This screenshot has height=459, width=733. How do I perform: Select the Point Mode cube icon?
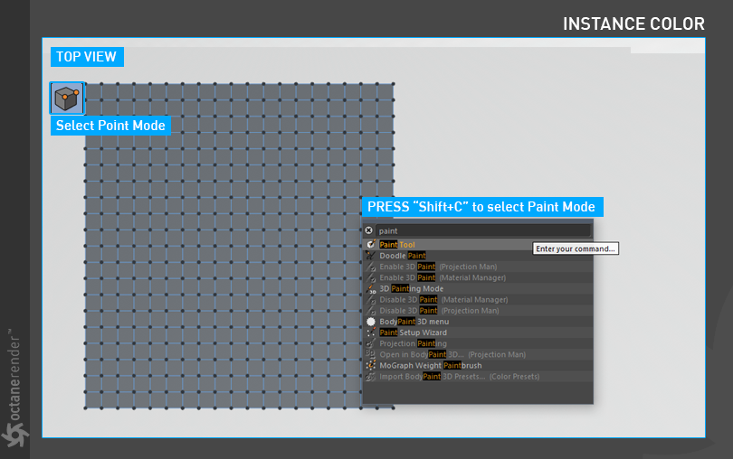coord(67,98)
